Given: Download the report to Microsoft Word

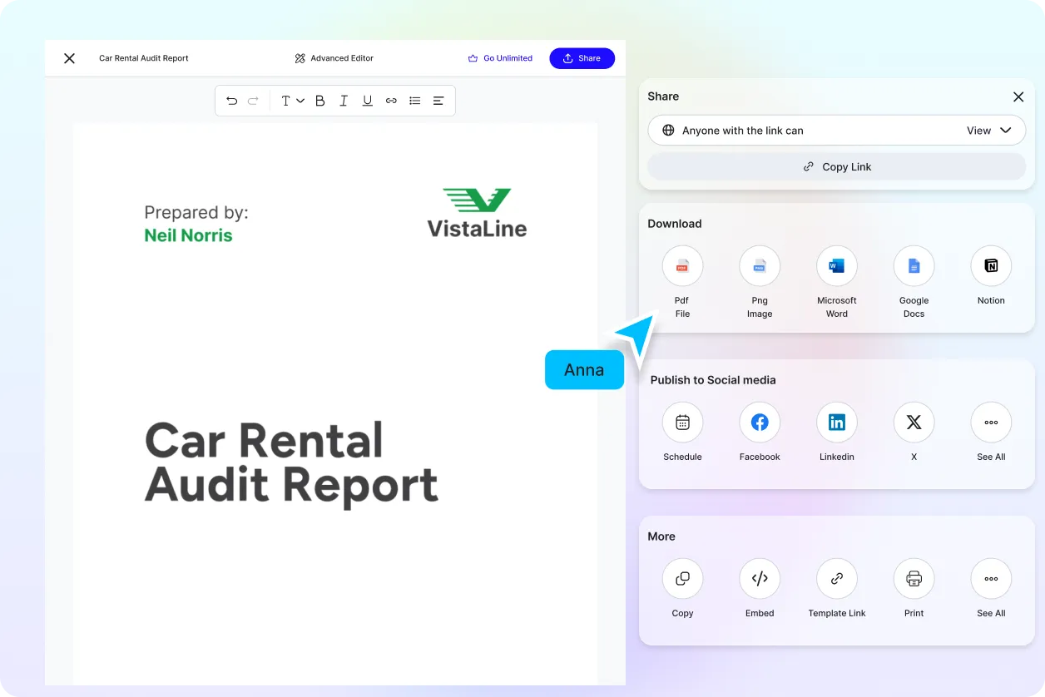Looking at the screenshot, I should click(x=836, y=265).
